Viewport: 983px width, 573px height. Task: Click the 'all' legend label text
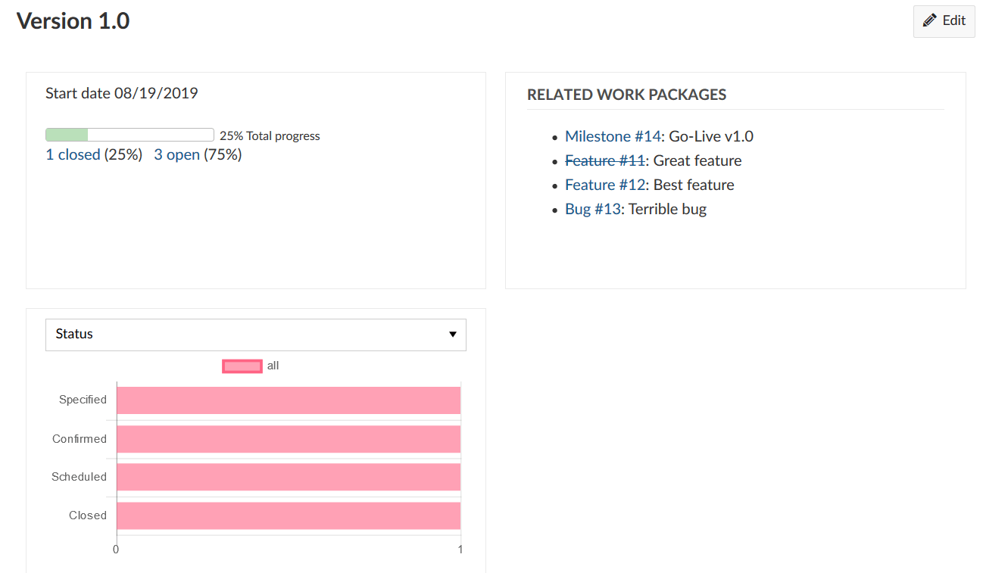[x=273, y=366]
